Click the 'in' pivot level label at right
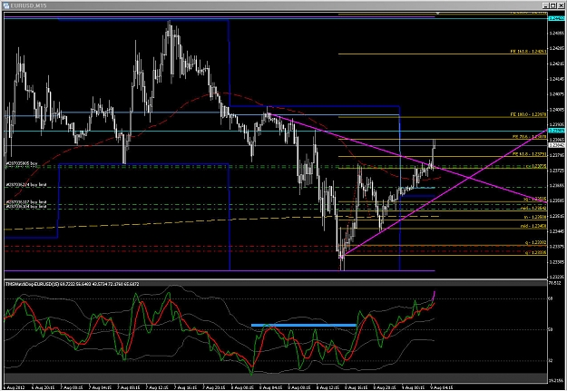This screenshot has width=567, height=391. (x=535, y=217)
